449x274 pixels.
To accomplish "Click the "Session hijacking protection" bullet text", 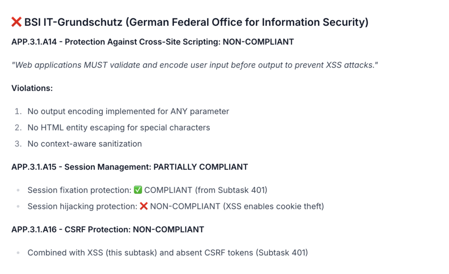I will point(82,206).
